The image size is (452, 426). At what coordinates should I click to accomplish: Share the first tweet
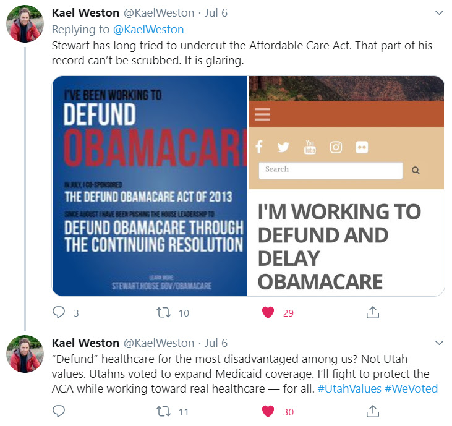[372, 312]
